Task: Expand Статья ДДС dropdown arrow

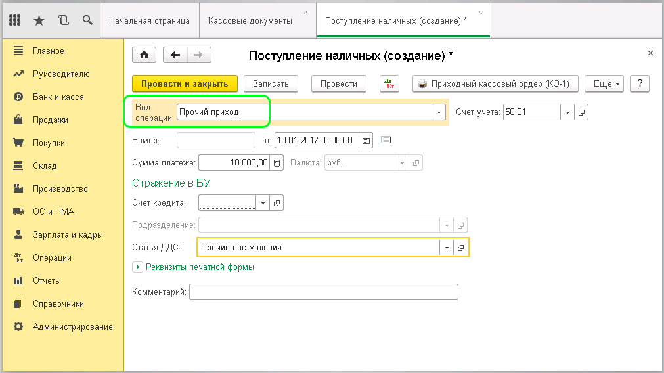Action: (447, 248)
